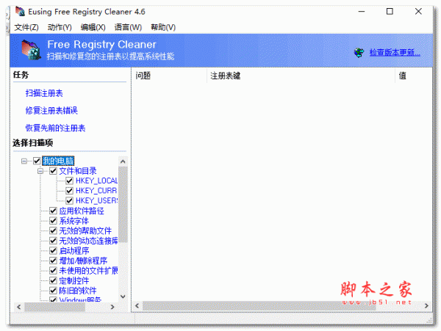The image size is (441, 331).
Task: Collapse the 我的电脑 tree node
Action: (x=24, y=161)
